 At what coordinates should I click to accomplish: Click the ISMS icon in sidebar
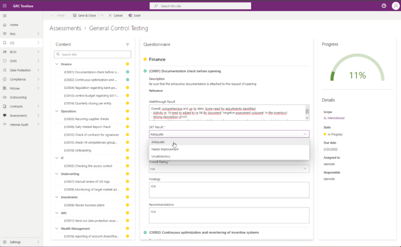click(x=4, y=61)
